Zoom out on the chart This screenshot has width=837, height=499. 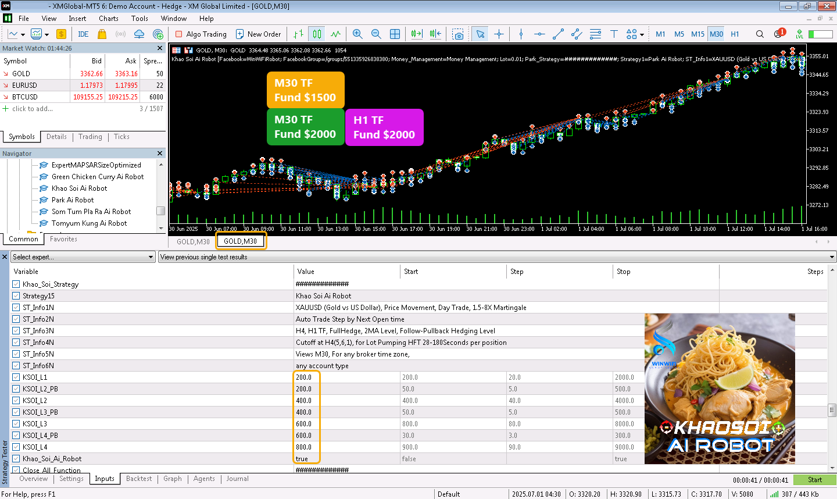point(376,34)
